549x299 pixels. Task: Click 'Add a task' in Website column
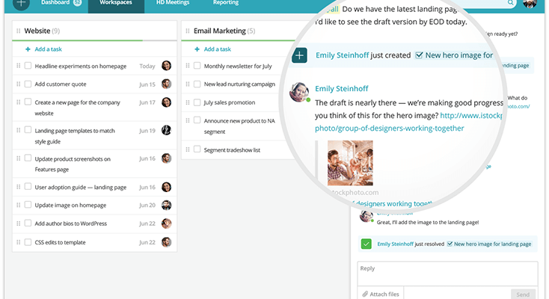pyautogui.click(x=46, y=49)
